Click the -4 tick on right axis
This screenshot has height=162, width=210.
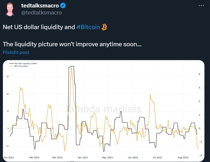[200, 155]
